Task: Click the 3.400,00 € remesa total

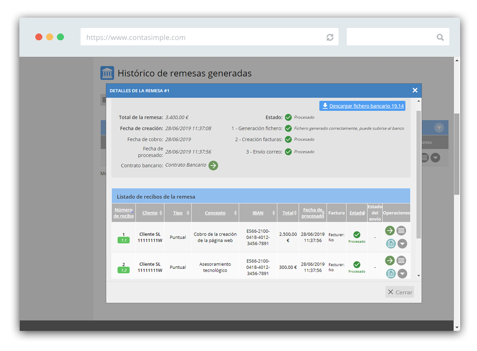Action: tap(177, 117)
